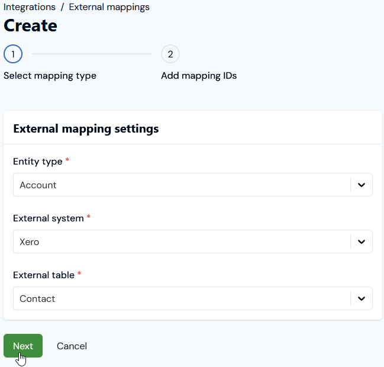Click the External system field label
Image resolution: width=384 pixels, height=367 pixels.
coord(49,218)
